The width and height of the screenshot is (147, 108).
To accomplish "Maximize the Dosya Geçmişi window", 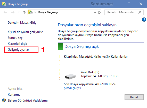I will [x=129, y=4].
